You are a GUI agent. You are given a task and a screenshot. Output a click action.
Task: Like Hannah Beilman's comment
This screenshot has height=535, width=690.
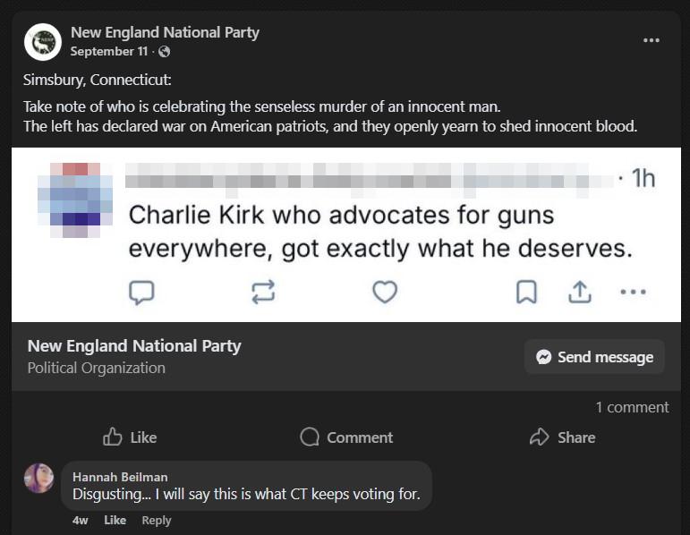coord(115,521)
